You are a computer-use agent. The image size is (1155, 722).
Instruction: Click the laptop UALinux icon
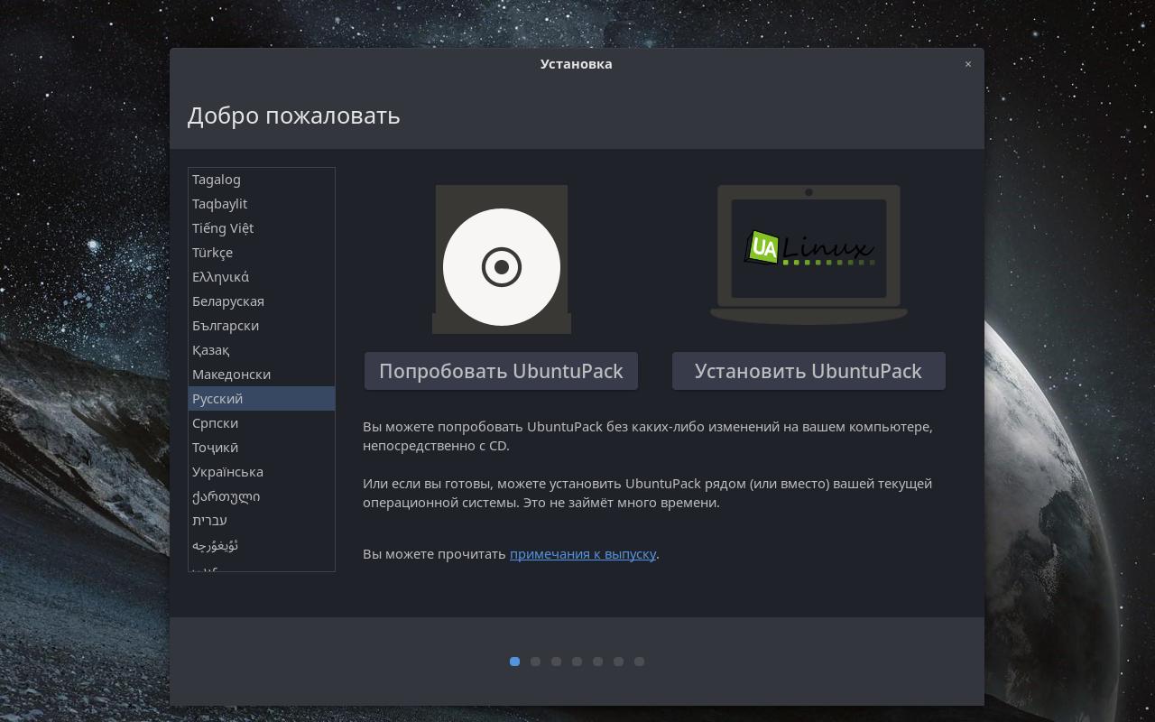(808, 255)
